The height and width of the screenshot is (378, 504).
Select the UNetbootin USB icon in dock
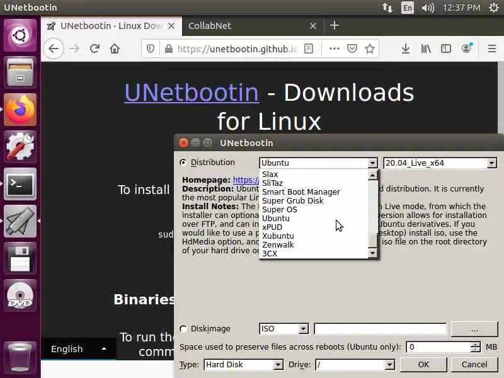pos(20,221)
